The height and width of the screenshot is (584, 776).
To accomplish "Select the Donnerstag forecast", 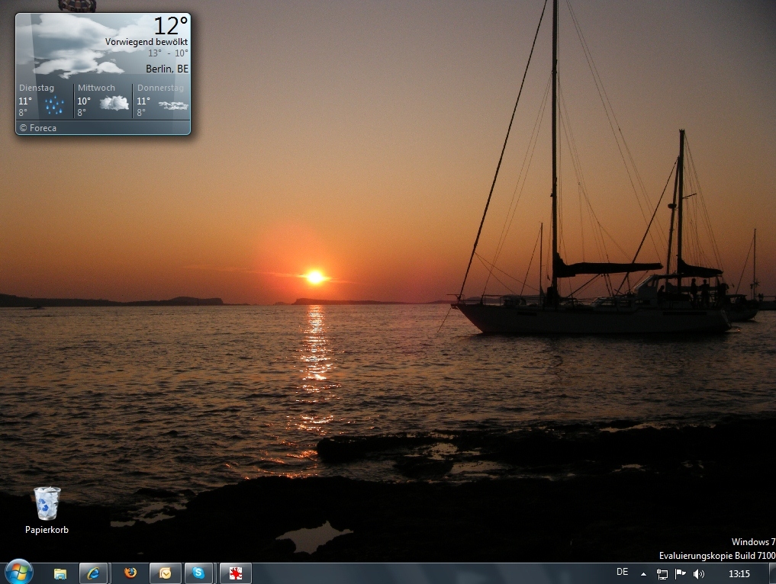I will pos(162,101).
